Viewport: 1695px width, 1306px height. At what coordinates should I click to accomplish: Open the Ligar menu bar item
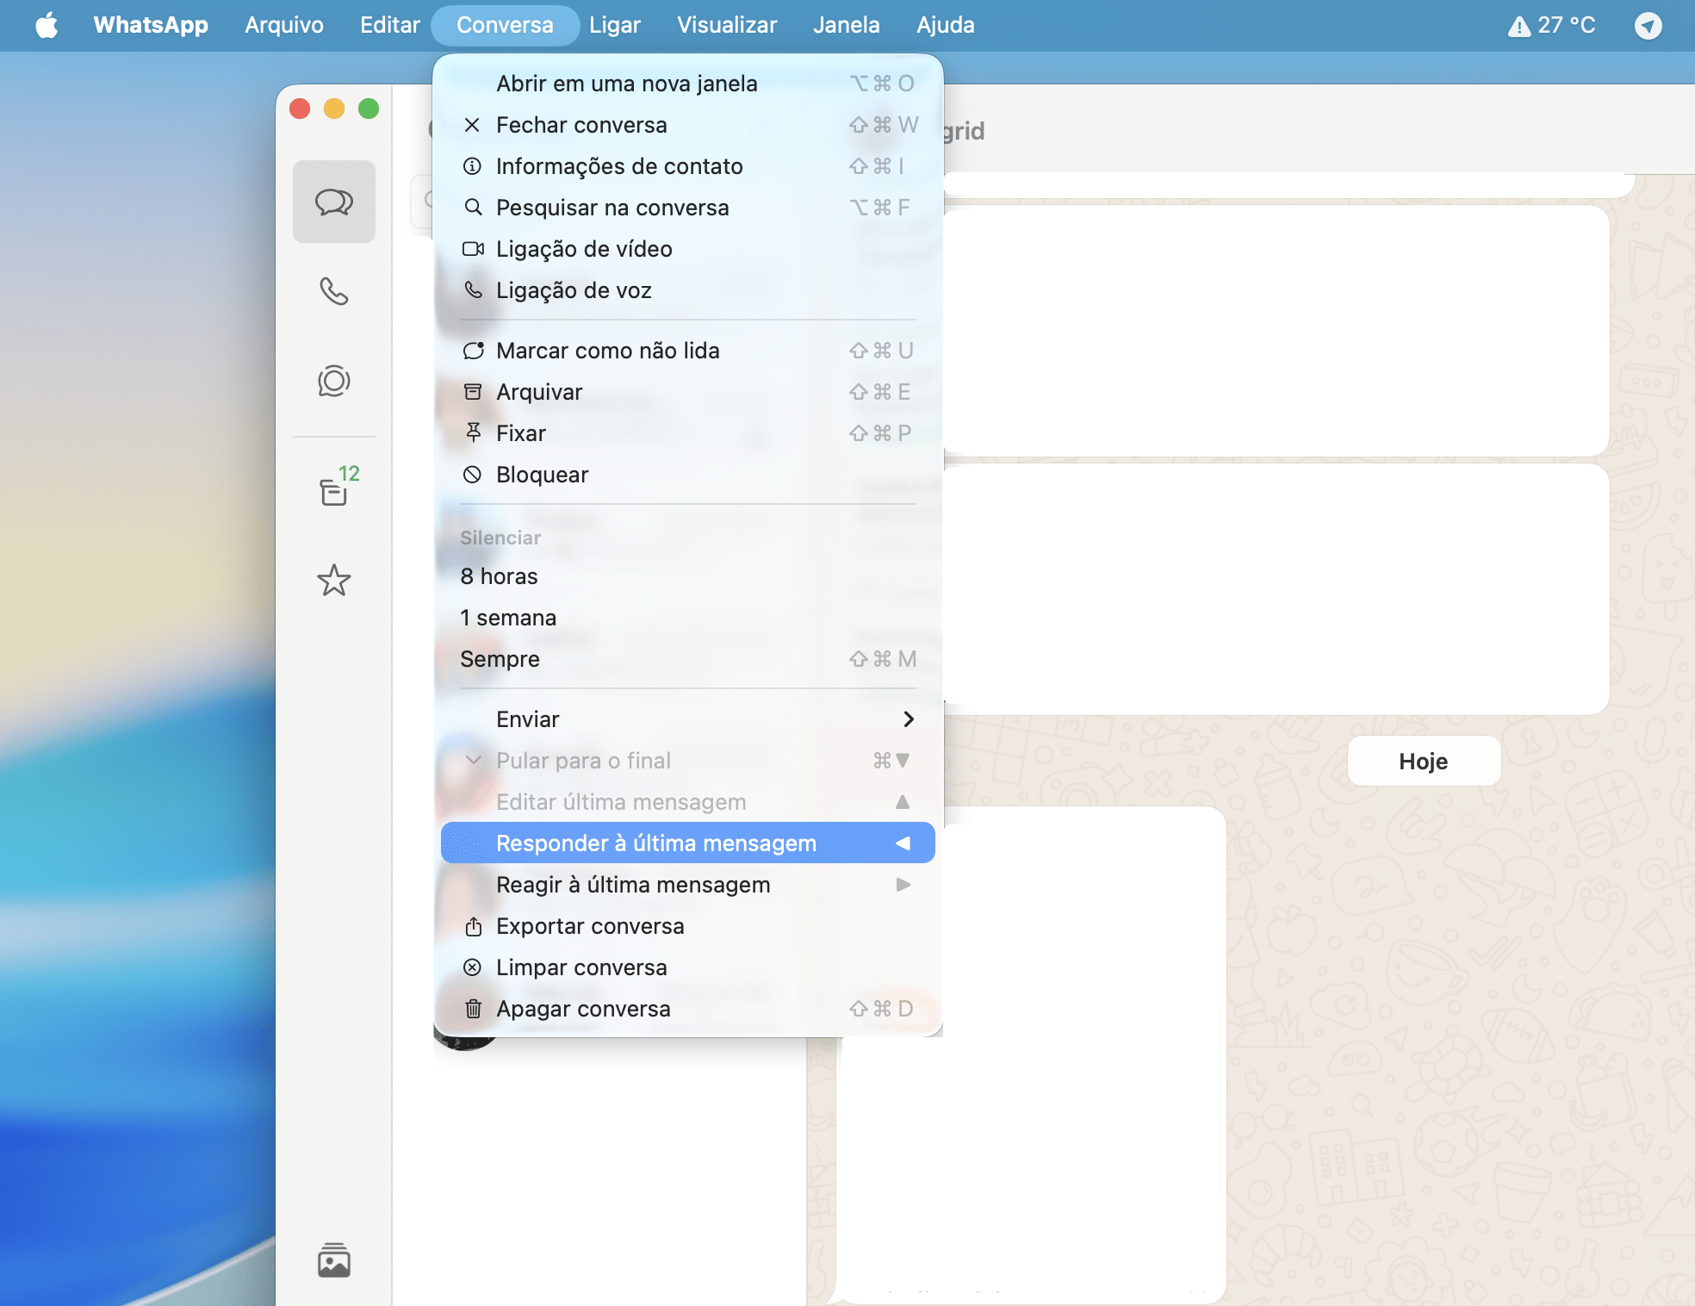(614, 25)
